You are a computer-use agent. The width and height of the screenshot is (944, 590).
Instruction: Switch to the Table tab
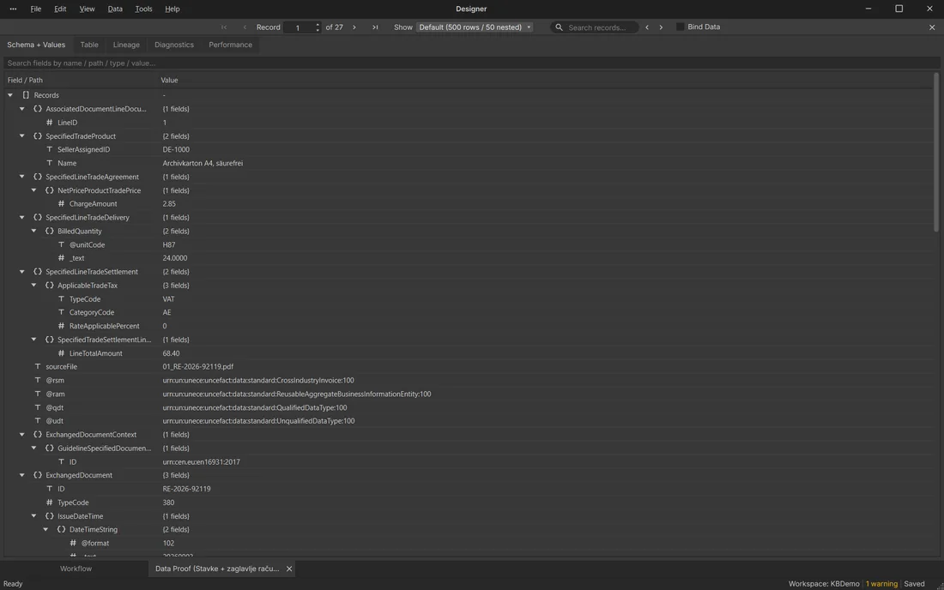point(89,45)
